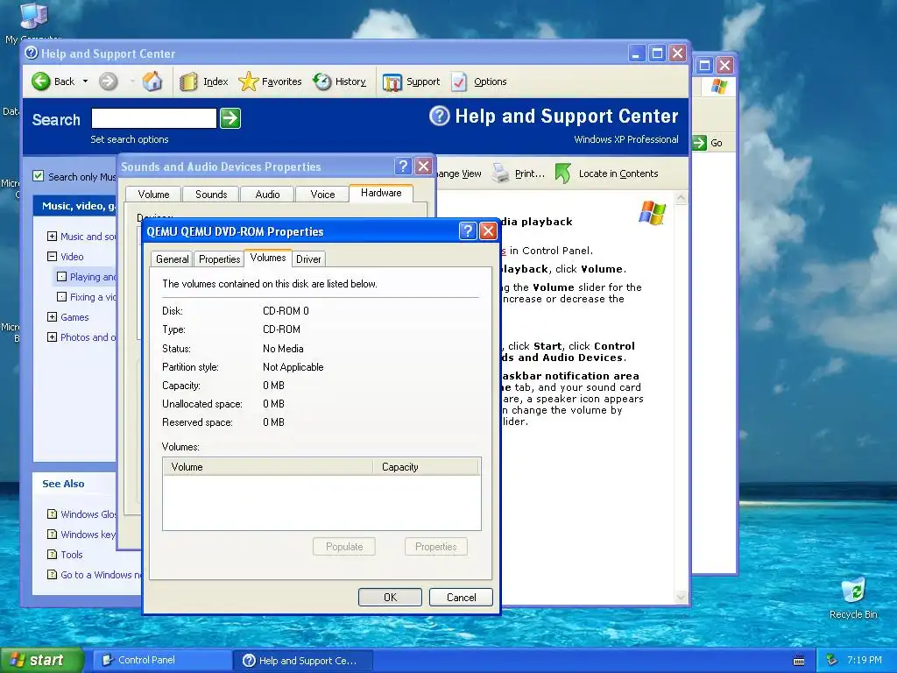This screenshot has height=673, width=897.
Task: Start search with green arrow button
Action: click(230, 118)
